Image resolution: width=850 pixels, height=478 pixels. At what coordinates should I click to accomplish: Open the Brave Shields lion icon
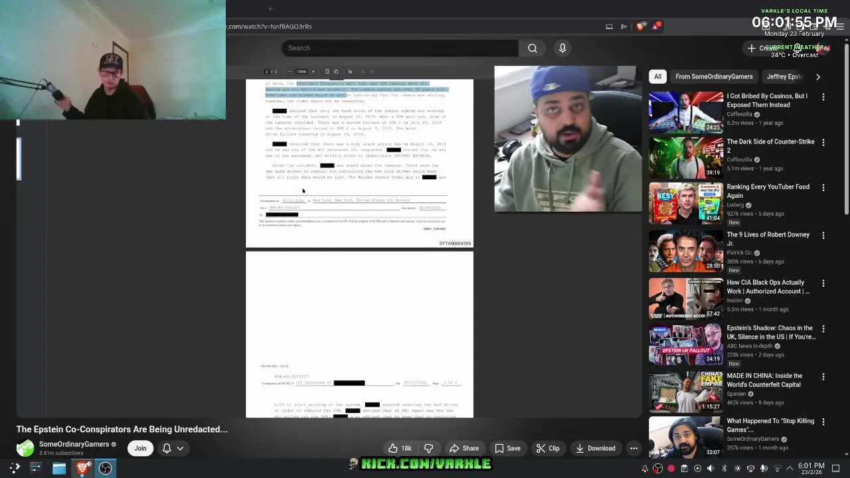639,27
